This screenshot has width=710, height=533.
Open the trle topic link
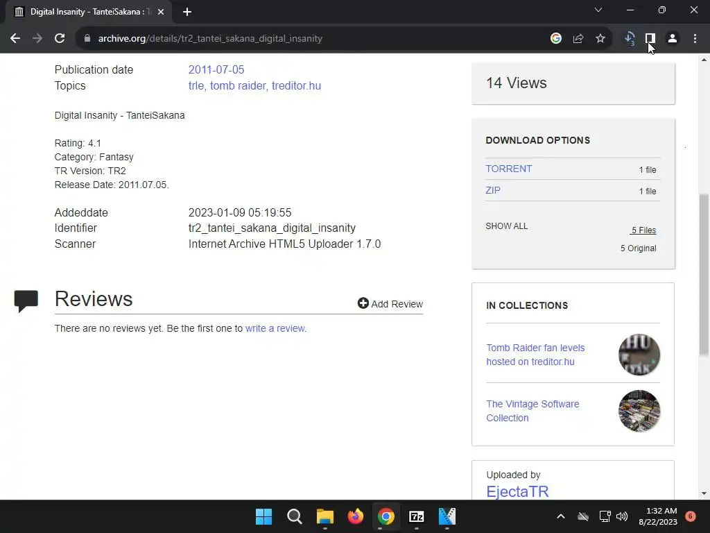pyautogui.click(x=196, y=85)
